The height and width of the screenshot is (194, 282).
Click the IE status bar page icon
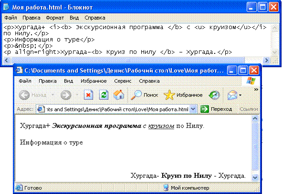coord(19,187)
